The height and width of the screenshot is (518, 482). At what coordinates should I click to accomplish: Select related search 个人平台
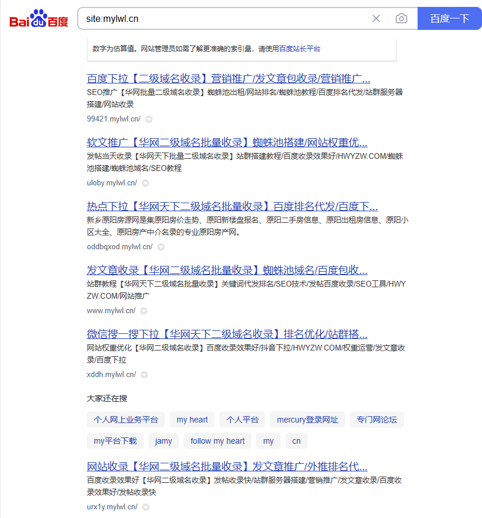[242, 420]
